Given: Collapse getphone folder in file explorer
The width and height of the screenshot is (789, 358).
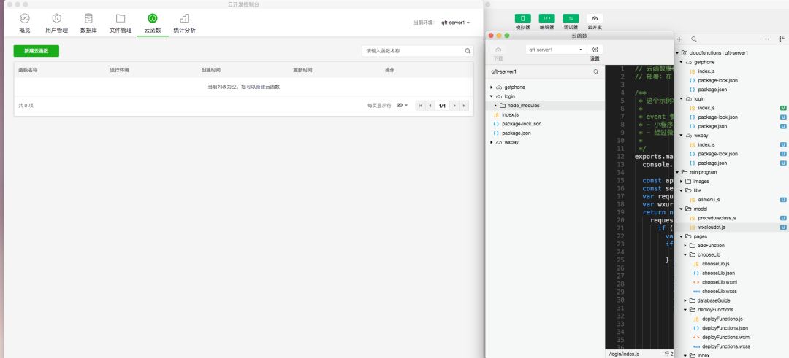Looking at the screenshot, I should [x=682, y=62].
